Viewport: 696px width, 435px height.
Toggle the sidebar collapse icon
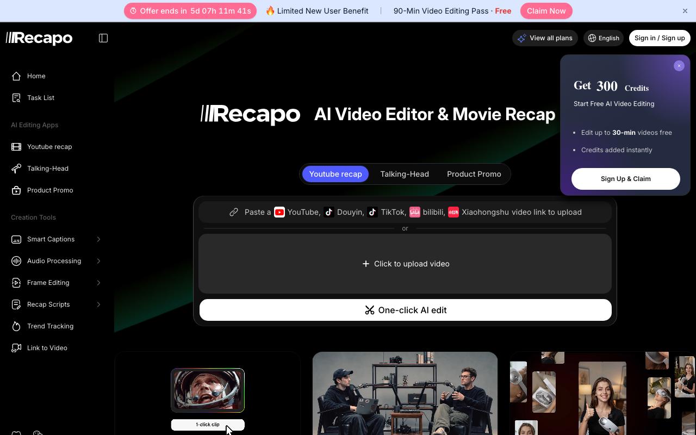tap(103, 38)
